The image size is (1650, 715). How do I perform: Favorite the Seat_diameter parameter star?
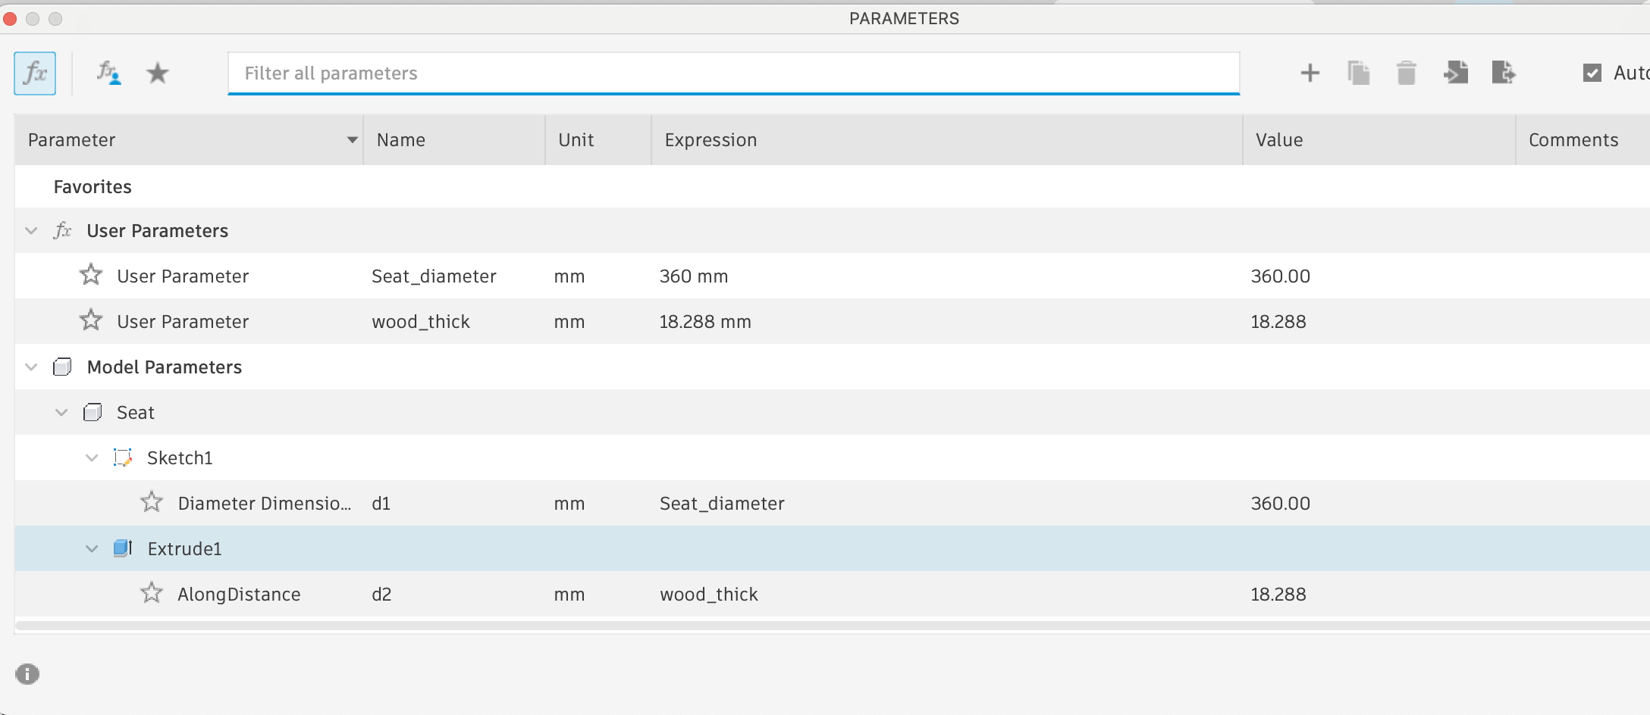tap(91, 275)
